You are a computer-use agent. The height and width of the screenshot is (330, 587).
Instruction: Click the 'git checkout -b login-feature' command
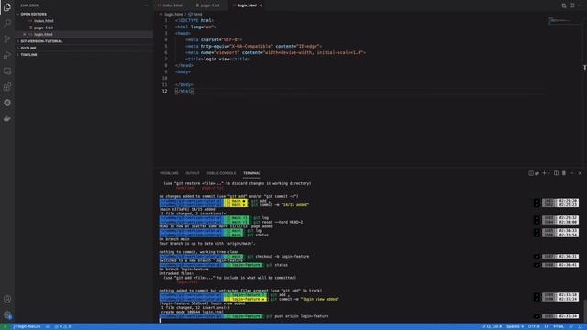click(278, 257)
